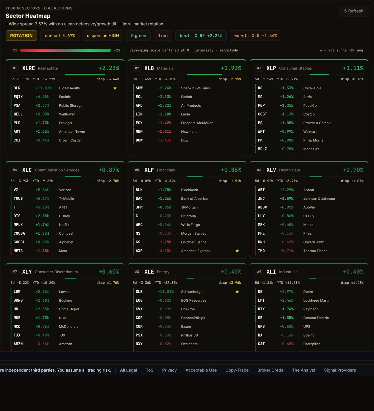The height and width of the screenshot is (411, 374).
Task: Select the SHW Sherwin-Williams row
Action: coord(187,88)
